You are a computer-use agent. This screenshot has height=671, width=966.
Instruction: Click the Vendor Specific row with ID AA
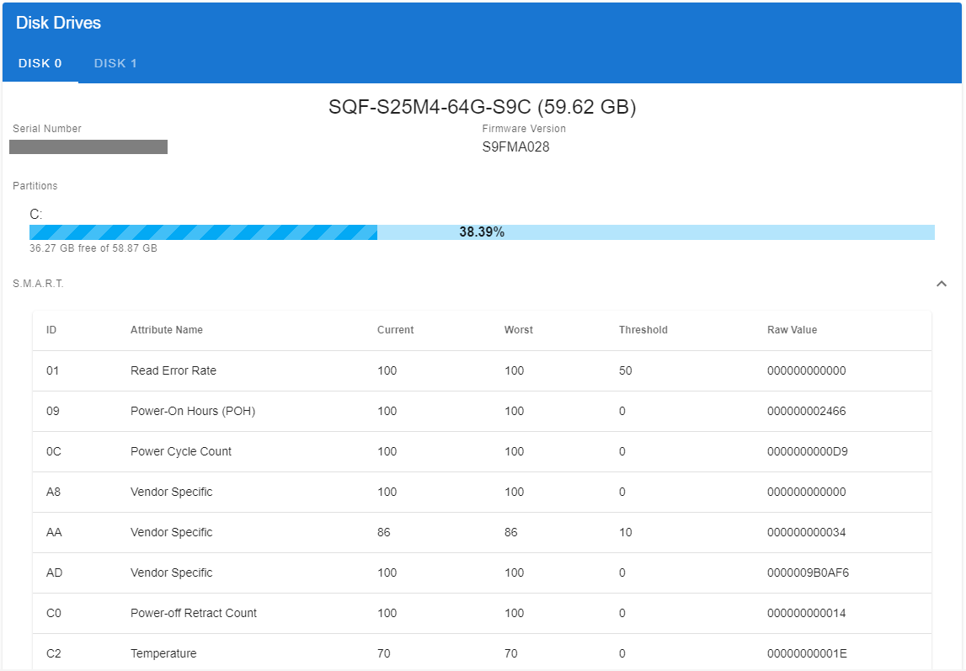click(172, 533)
